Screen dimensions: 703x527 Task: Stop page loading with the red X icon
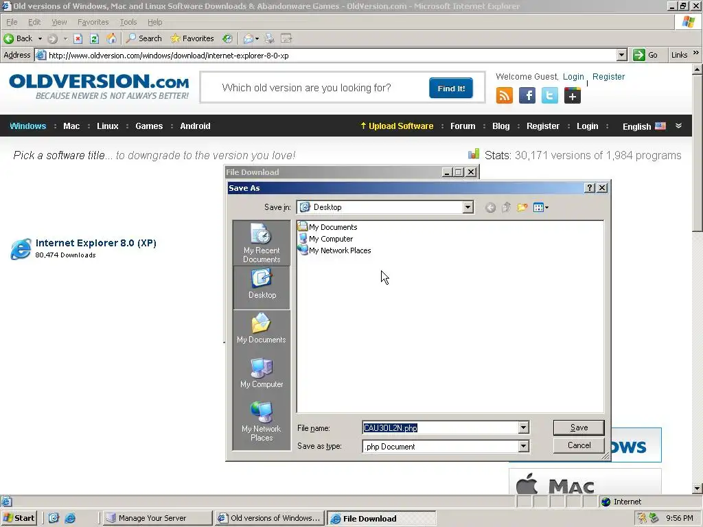click(x=78, y=38)
